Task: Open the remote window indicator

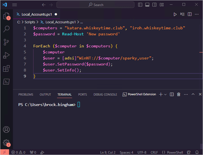Action: click(x=5, y=152)
